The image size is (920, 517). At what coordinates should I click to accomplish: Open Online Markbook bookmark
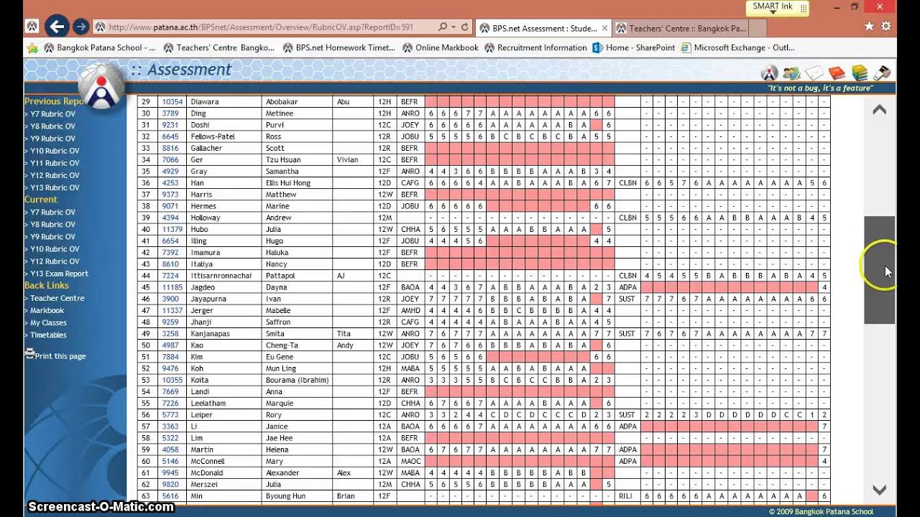440,48
